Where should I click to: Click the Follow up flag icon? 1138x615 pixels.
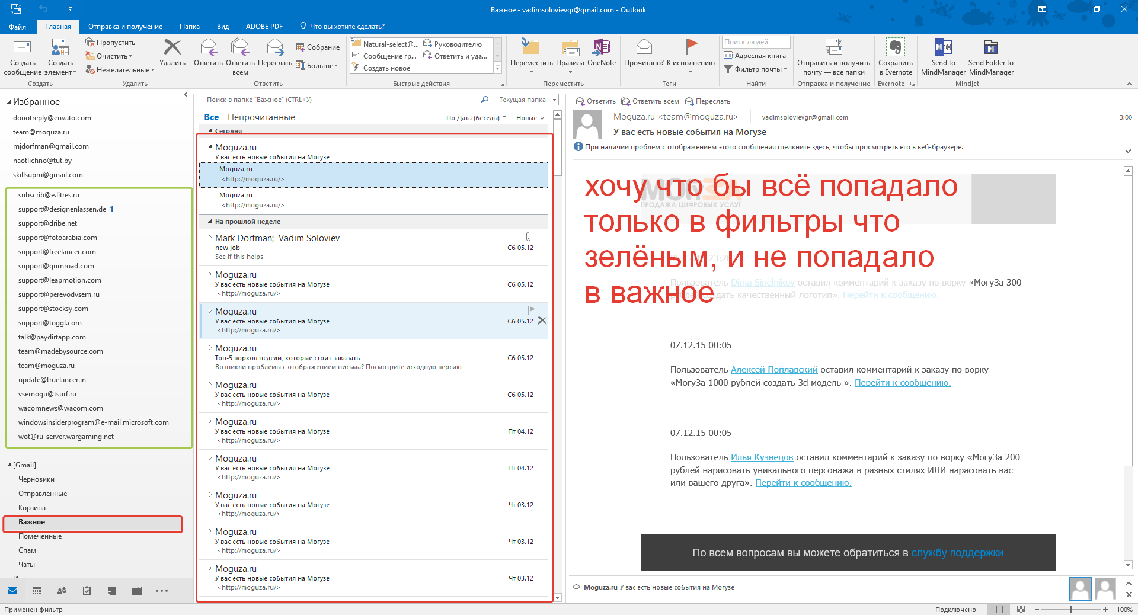pyautogui.click(x=691, y=47)
